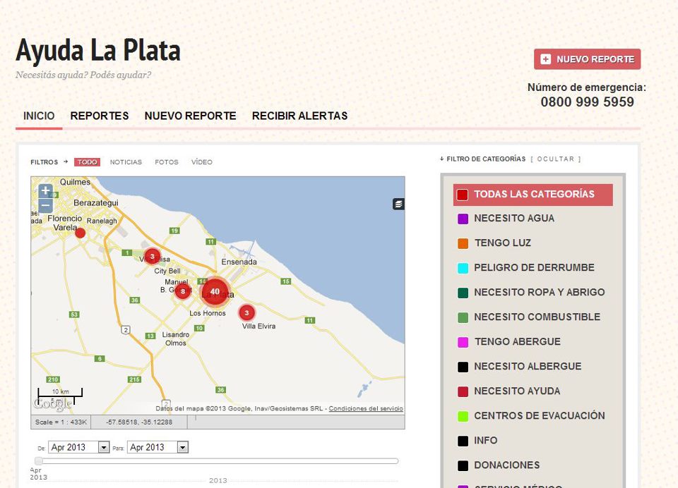
Task: Go to the Reportes tab
Action: click(x=100, y=116)
